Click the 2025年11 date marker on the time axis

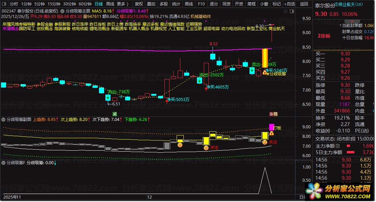tap(12, 197)
